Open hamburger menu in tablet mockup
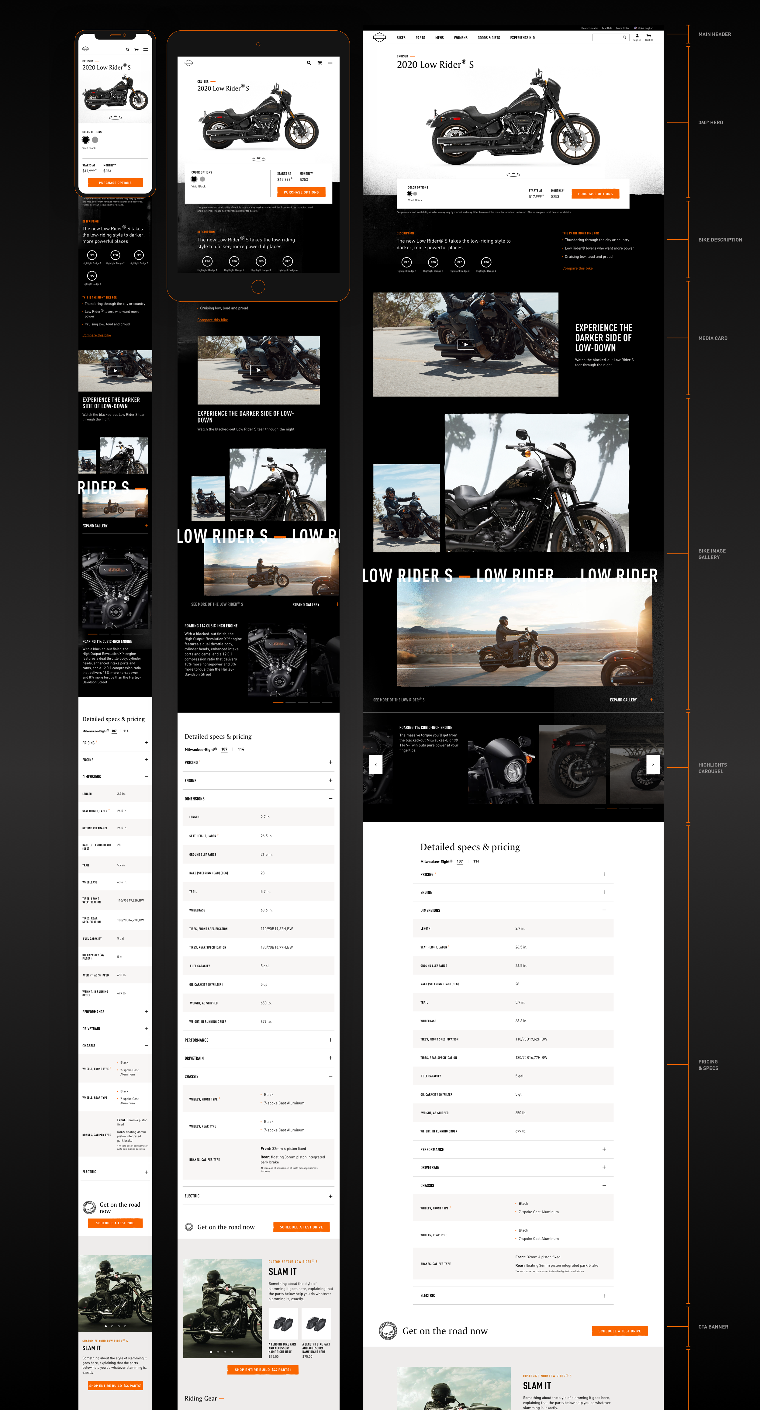The height and width of the screenshot is (1410, 760). pyautogui.click(x=330, y=63)
